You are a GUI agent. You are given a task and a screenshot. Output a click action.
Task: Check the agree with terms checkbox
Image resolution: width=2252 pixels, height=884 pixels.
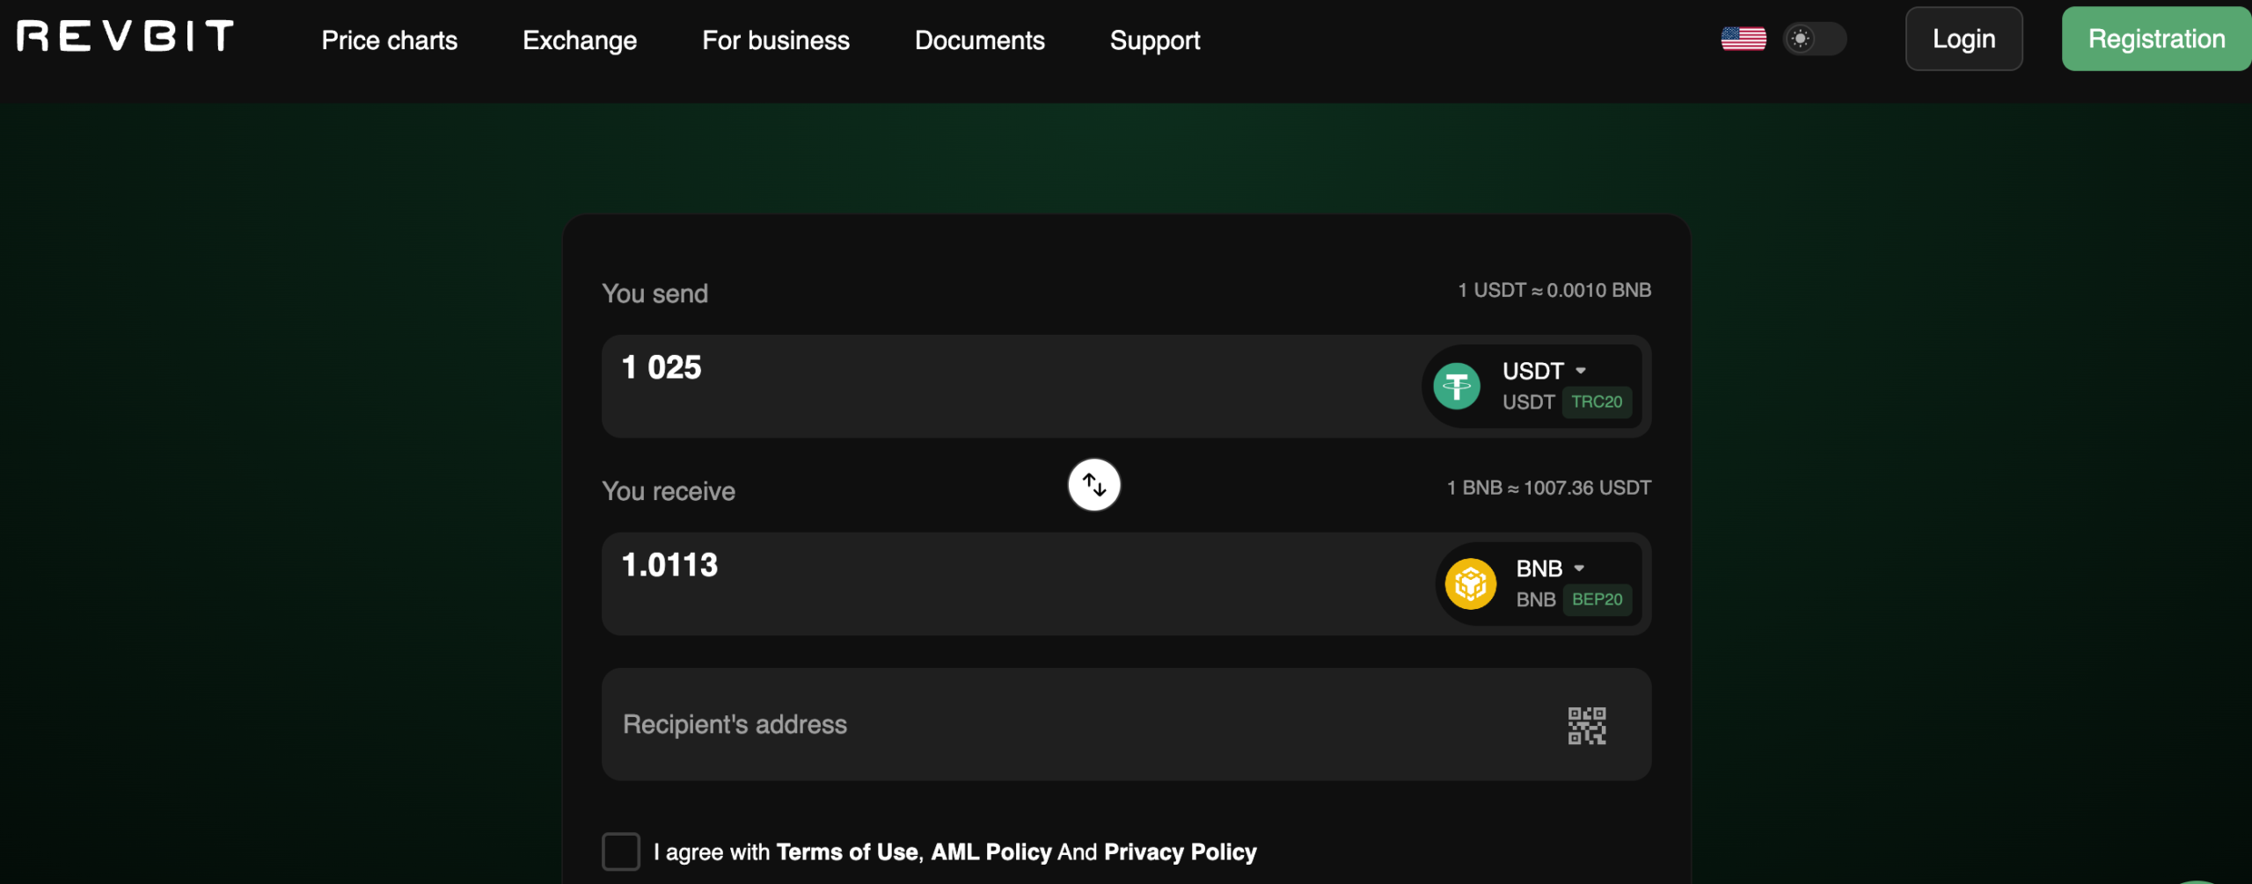coord(620,851)
